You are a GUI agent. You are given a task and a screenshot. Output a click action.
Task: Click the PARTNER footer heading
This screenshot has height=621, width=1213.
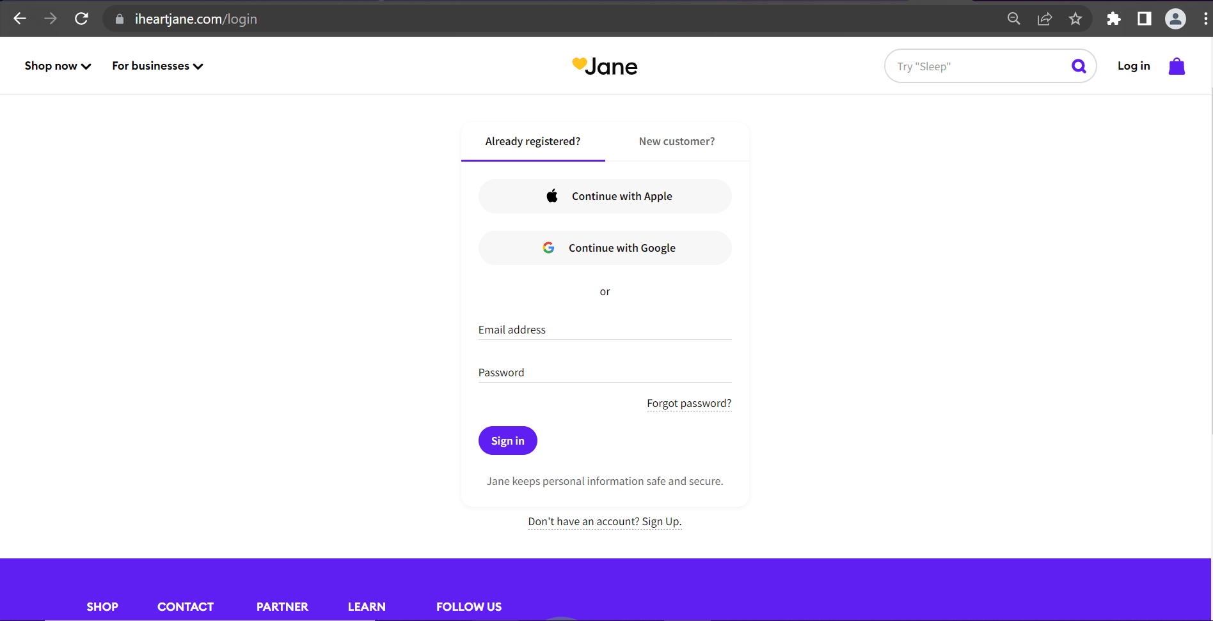(282, 607)
